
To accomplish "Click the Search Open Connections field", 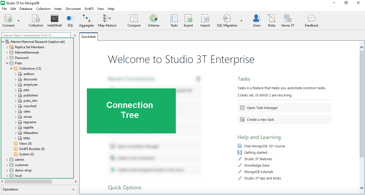I will pos(36,35).
